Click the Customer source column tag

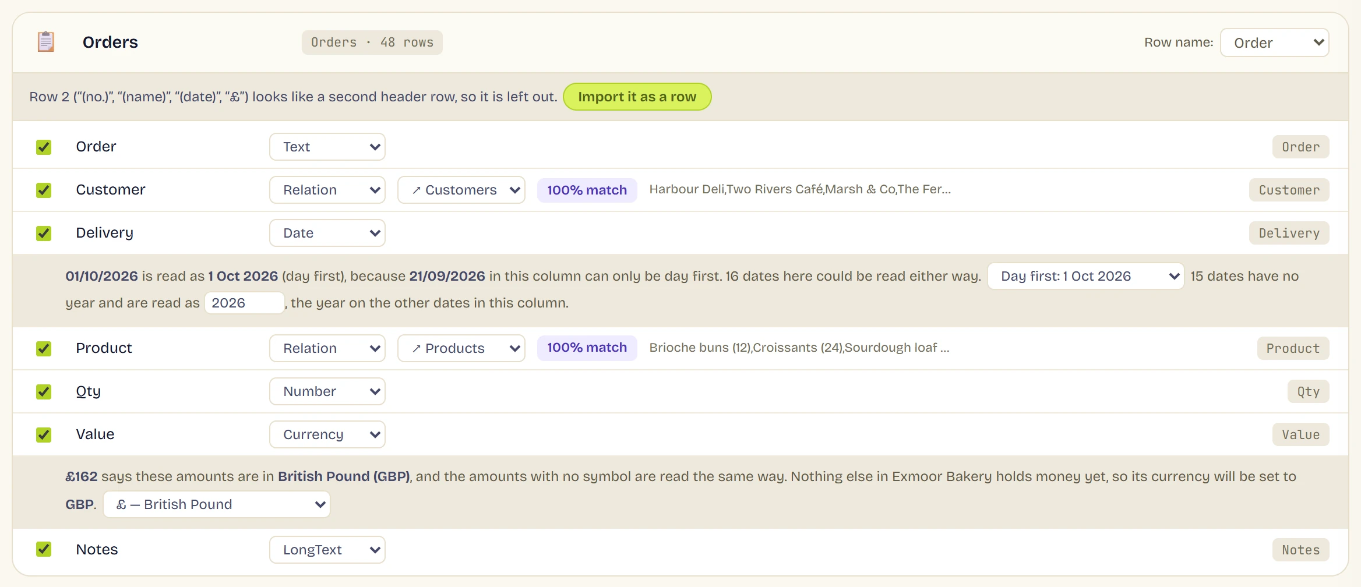click(x=1289, y=190)
